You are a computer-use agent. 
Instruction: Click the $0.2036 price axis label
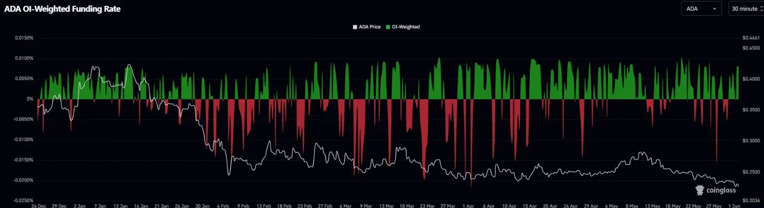751,200
